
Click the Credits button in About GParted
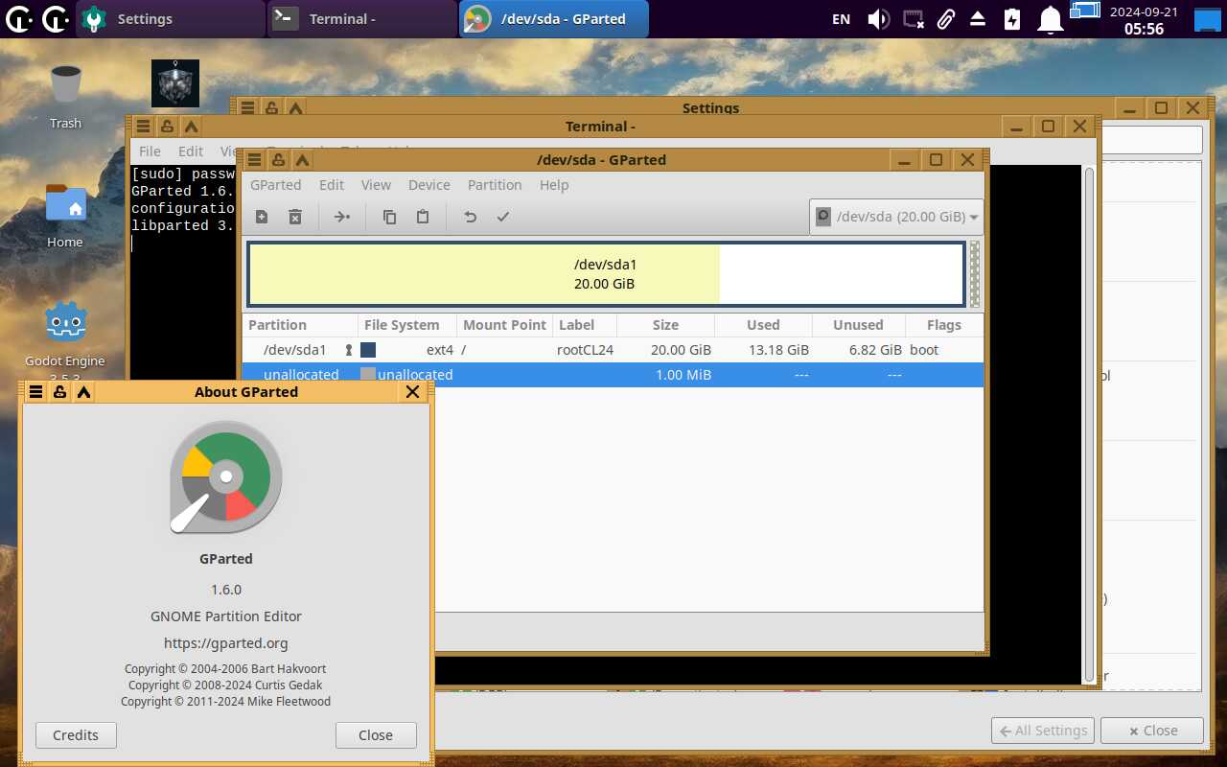[76, 735]
